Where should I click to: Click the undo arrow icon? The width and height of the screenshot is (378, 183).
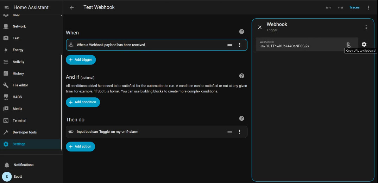pyautogui.click(x=328, y=7)
